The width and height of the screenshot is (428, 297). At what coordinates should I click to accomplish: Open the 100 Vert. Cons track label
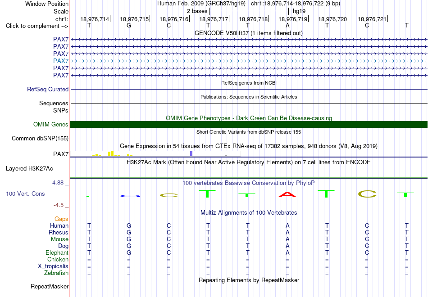[25, 193]
